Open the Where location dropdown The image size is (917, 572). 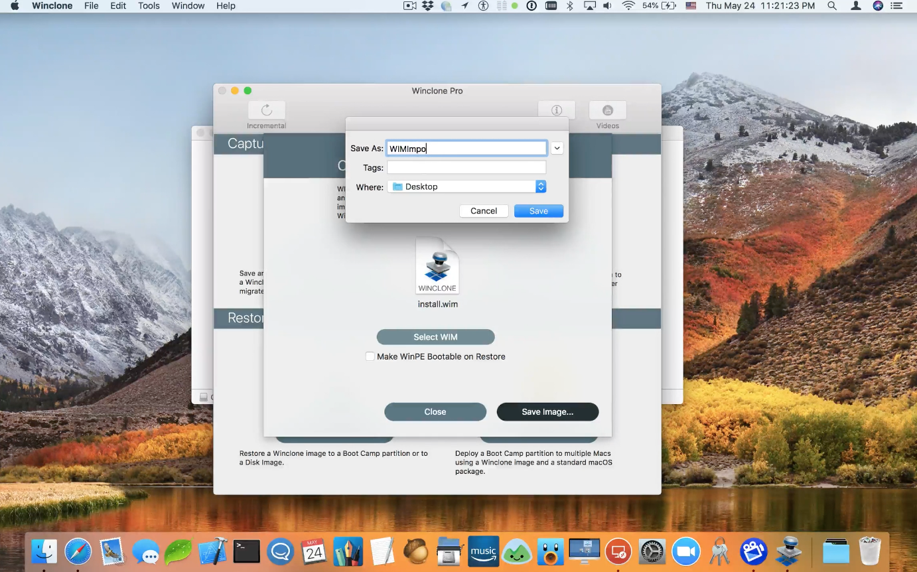click(466, 186)
